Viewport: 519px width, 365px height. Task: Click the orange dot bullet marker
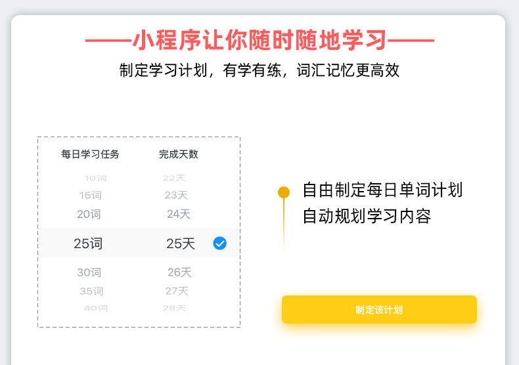click(x=284, y=192)
